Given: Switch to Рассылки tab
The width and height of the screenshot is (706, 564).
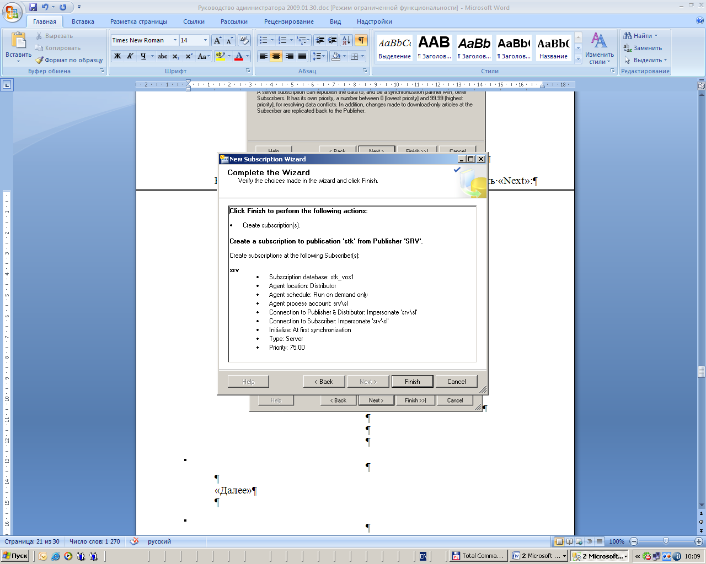Looking at the screenshot, I should coord(234,21).
